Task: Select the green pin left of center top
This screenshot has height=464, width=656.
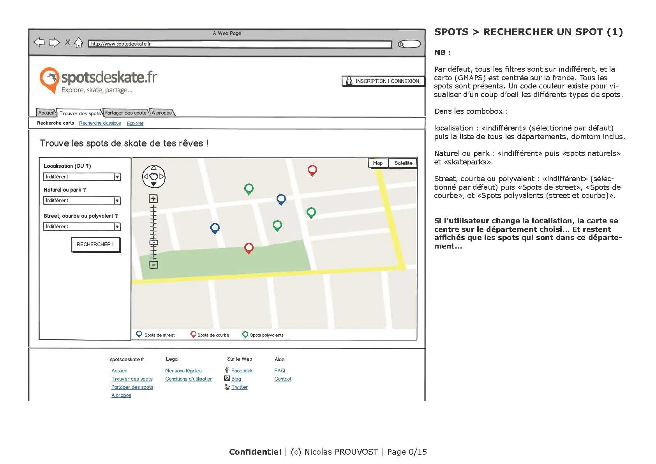Action: tap(249, 189)
